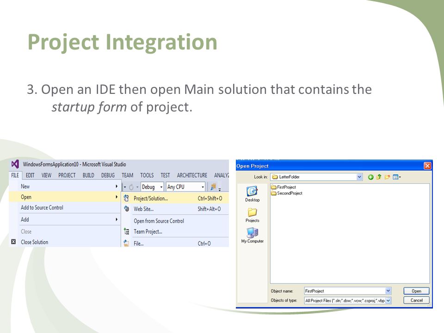Open the DEBUG menu
Viewport: 444px width, 333px height.
click(108, 175)
